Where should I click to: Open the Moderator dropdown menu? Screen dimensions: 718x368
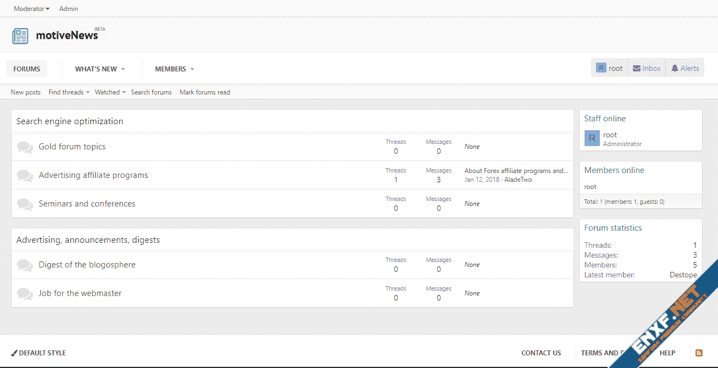[x=31, y=9]
